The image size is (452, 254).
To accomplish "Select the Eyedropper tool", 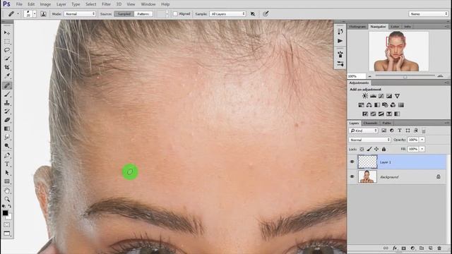I will tap(7, 75).
